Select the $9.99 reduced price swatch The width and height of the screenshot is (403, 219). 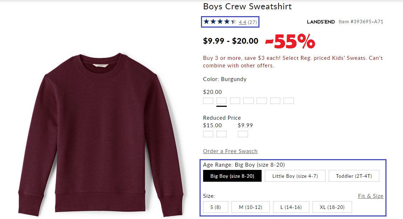(243, 134)
